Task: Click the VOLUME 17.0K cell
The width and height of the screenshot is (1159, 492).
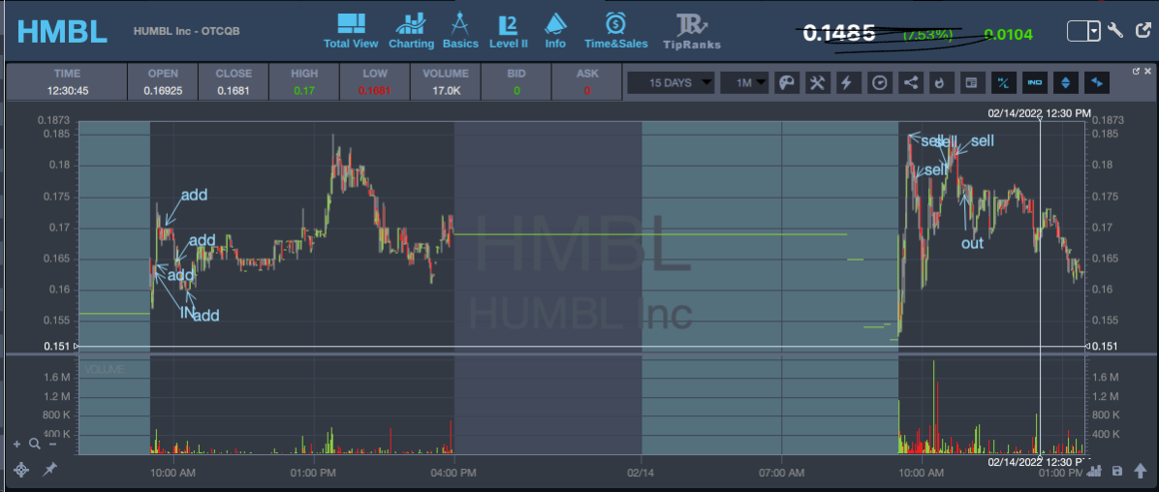Action: [445, 82]
